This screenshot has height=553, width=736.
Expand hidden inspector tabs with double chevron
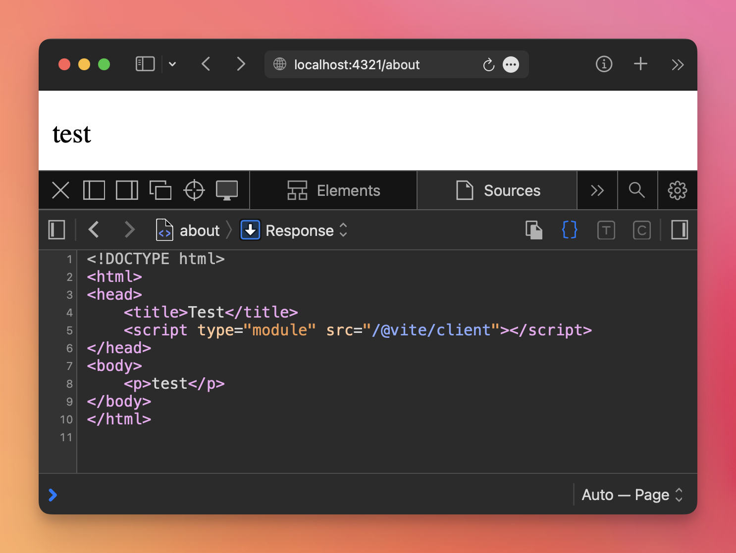pyautogui.click(x=597, y=190)
